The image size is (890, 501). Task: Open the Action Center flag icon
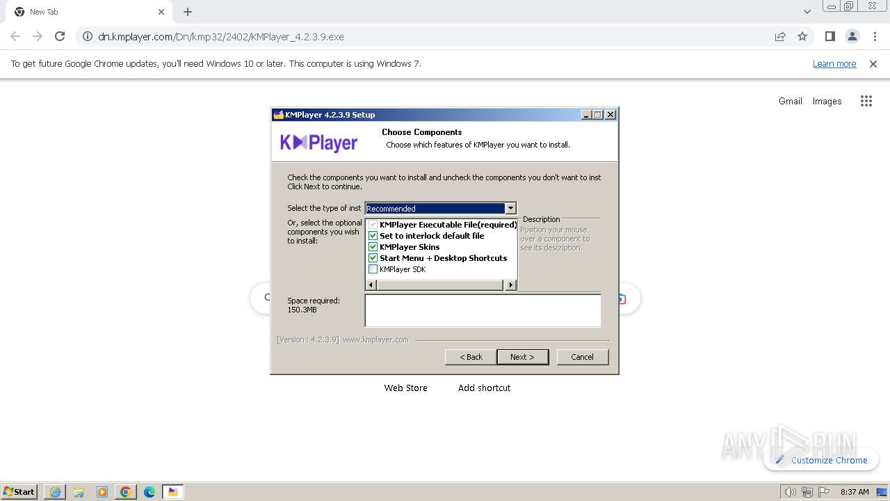pyautogui.click(x=823, y=492)
